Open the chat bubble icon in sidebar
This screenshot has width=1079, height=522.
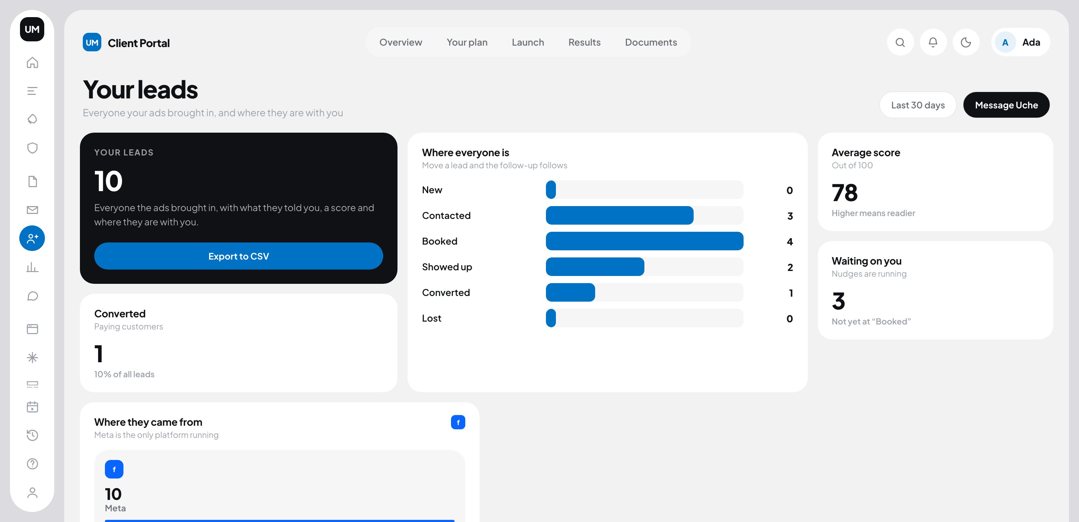tap(32, 296)
